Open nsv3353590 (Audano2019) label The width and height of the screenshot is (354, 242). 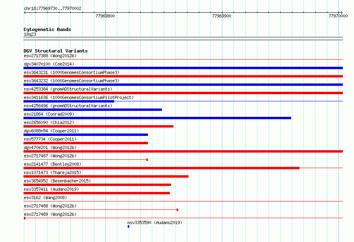[155, 223]
